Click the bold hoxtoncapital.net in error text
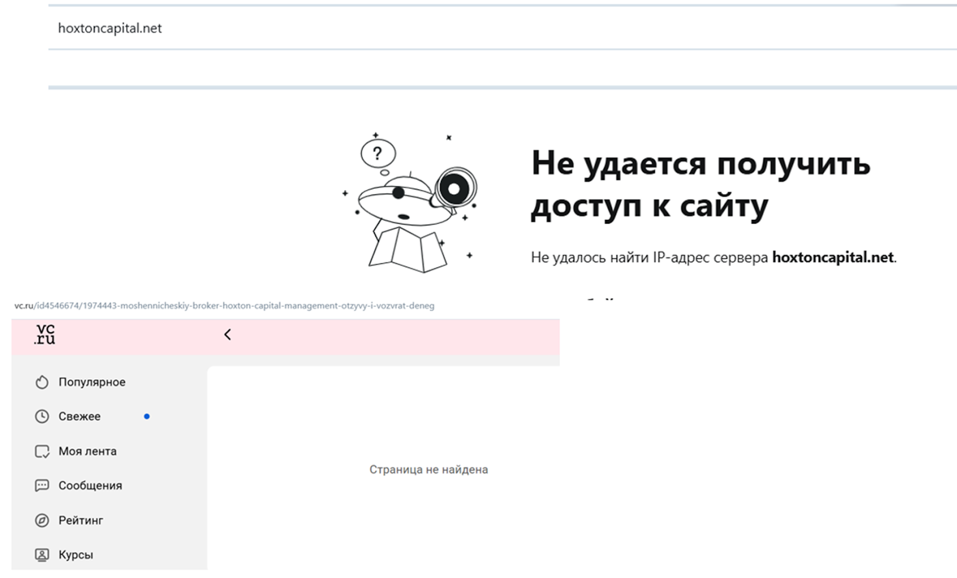 (x=833, y=257)
